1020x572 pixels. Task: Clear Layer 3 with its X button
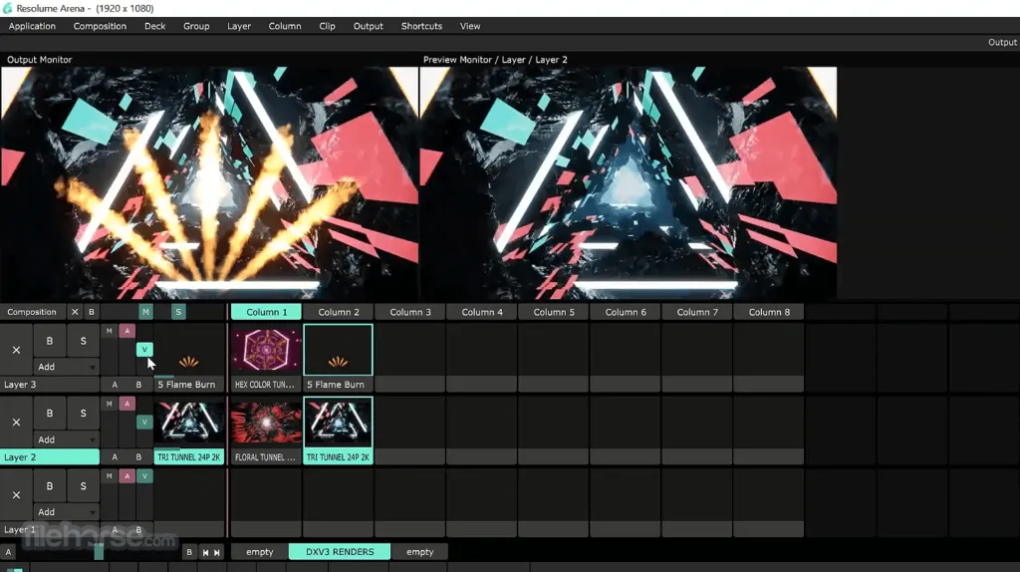(x=16, y=350)
